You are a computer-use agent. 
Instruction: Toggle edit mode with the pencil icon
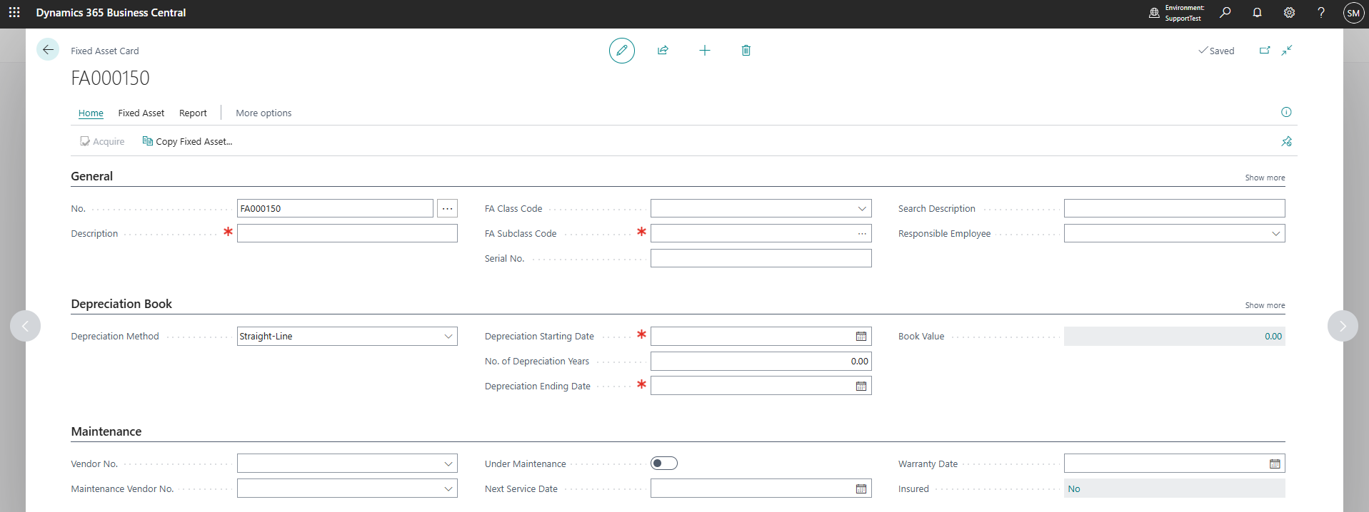point(622,51)
